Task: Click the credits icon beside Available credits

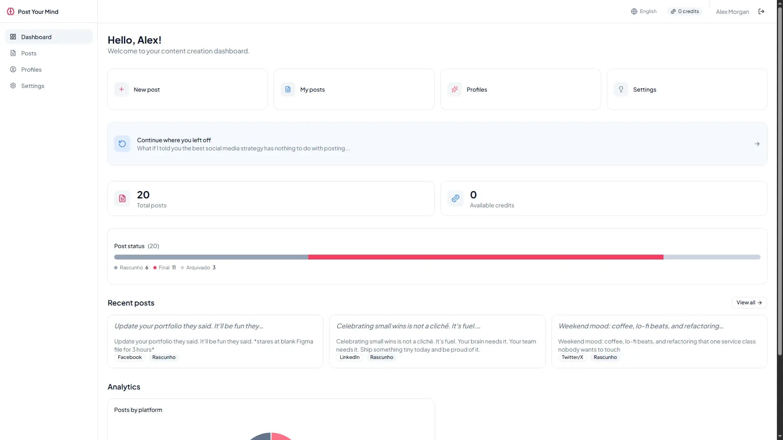Action: point(456,198)
